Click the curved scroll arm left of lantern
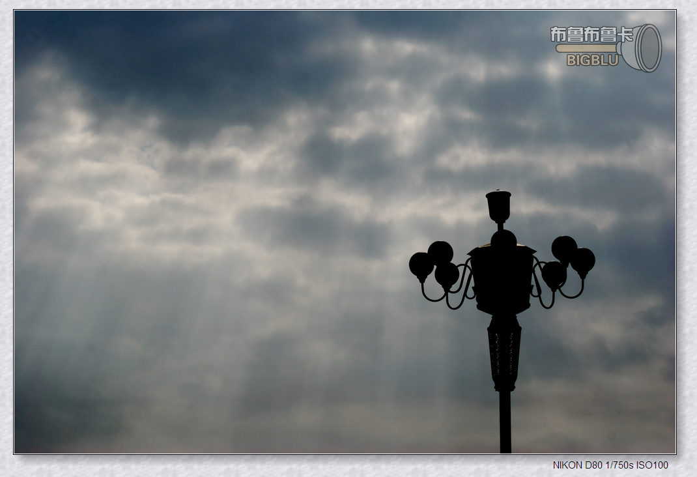 460,290
